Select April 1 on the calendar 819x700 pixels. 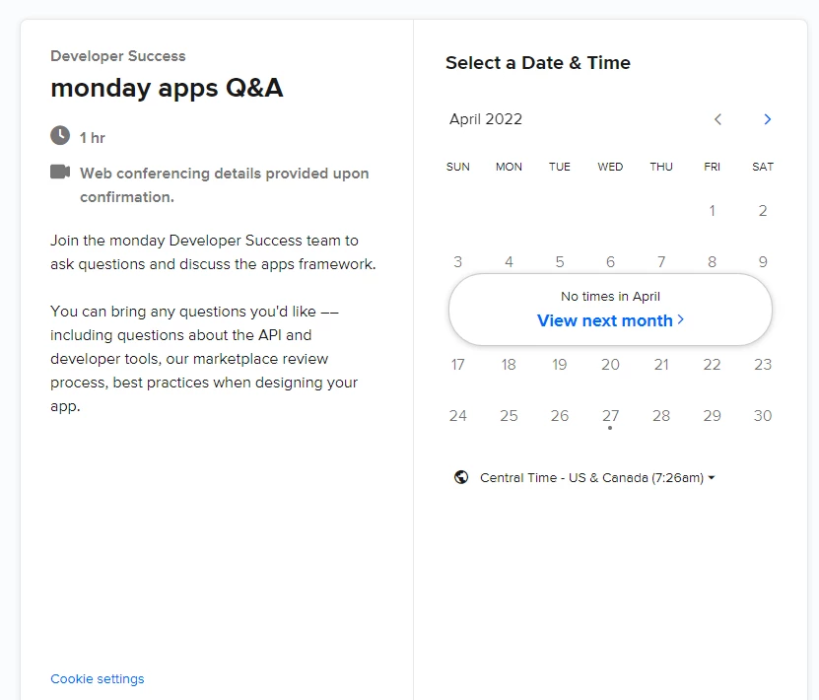click(x=712, y=211)
